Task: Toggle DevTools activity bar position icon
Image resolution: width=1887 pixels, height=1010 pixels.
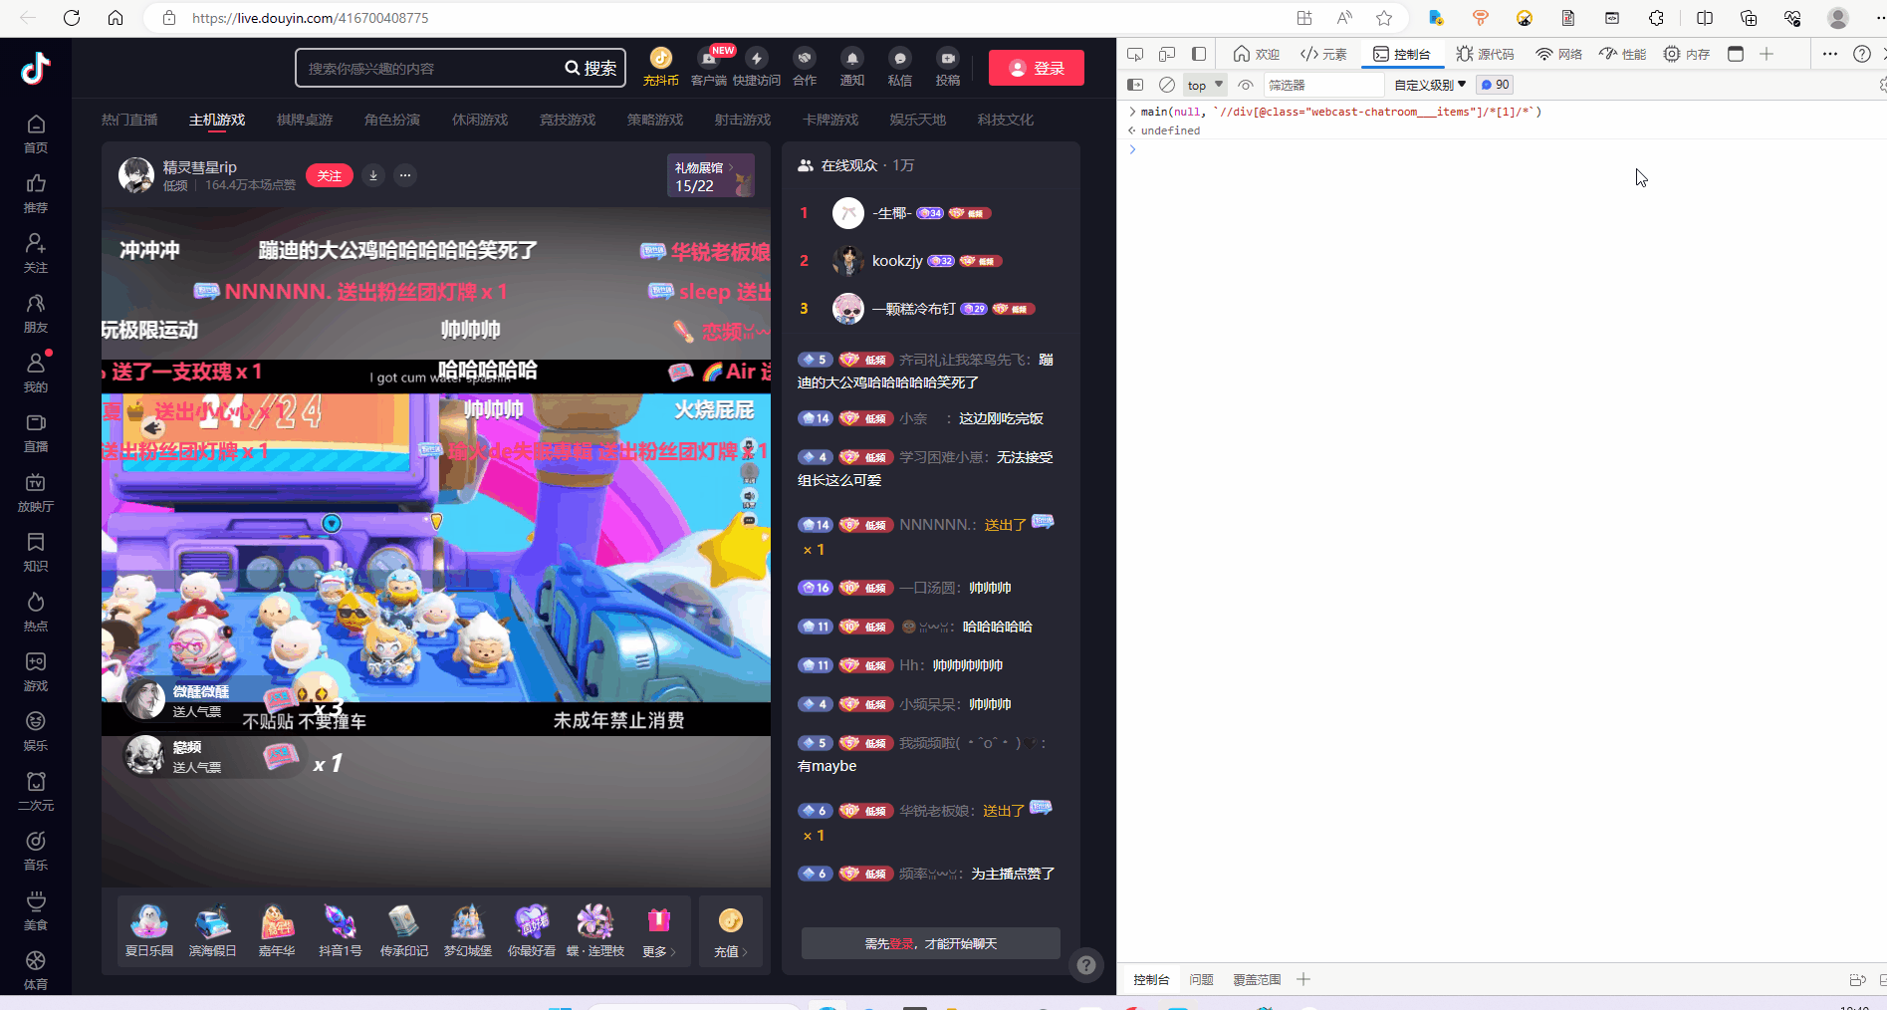Action: (x=1199, y=54)
